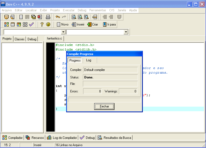Expand the right function combo box
This screenshot has height=148, width=206.
[x=126, y=32]
